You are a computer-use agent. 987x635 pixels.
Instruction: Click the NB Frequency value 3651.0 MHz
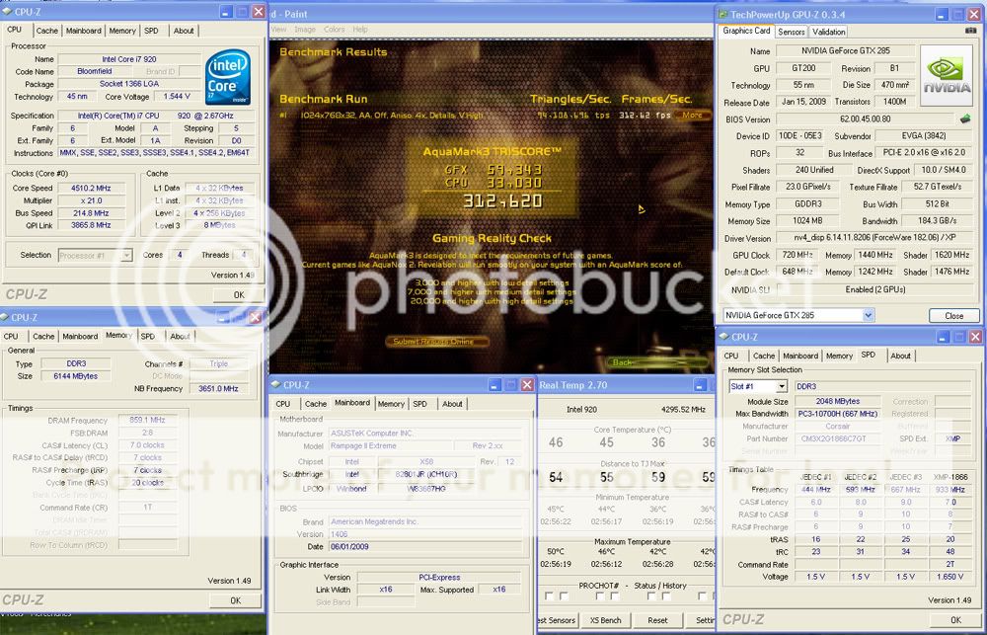[218, 389]
